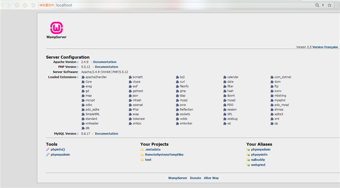Click Apache/2.4.9 (Win64) PHP/5.5.12 text
The height and width of the screenshot is (188, 340).
coord(105,72)
